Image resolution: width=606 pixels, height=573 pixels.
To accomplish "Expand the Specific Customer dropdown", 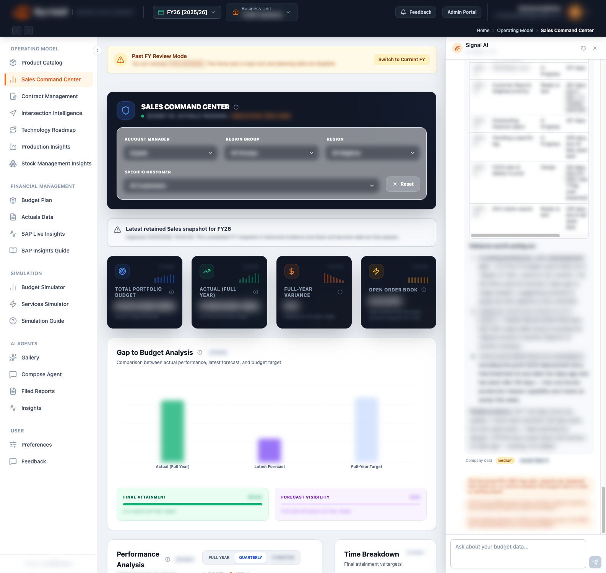I will 252,186.
